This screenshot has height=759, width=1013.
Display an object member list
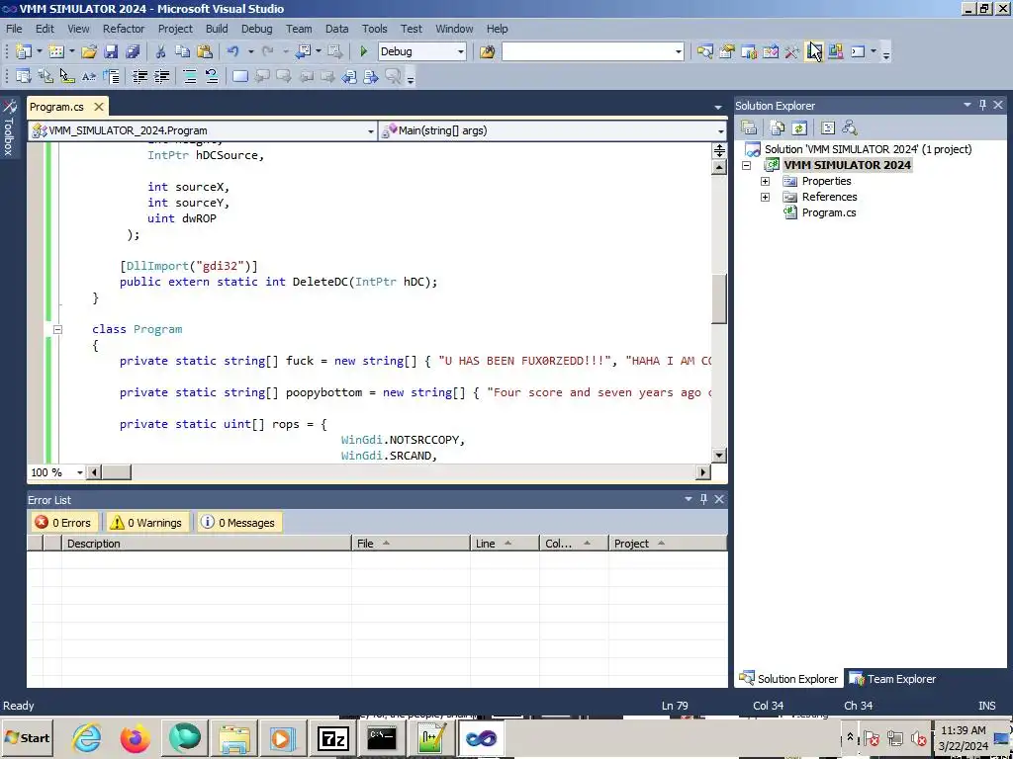coord(24,76)
